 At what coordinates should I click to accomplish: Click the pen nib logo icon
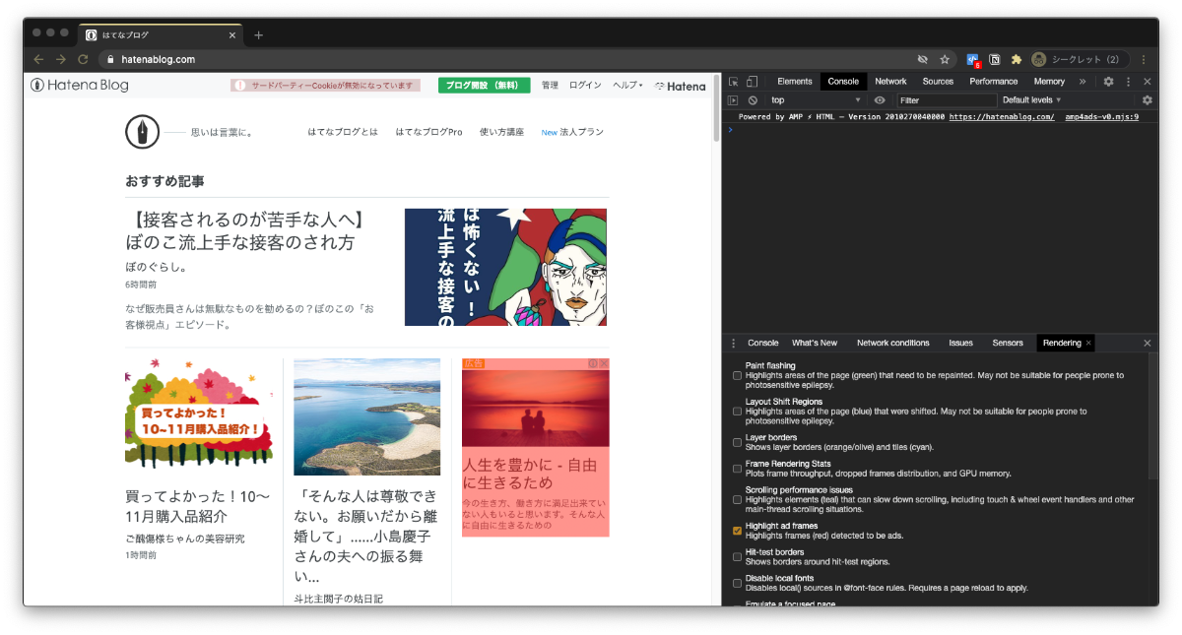click(142, 132)
